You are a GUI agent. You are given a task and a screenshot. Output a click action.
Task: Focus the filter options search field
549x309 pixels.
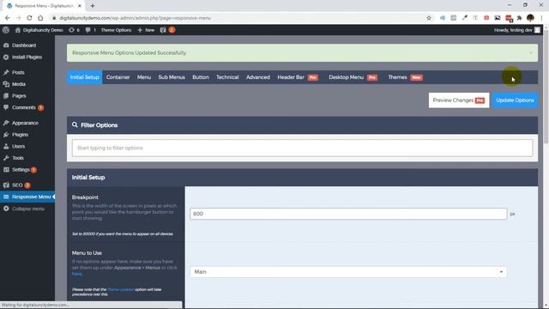[x=303, y=148]
